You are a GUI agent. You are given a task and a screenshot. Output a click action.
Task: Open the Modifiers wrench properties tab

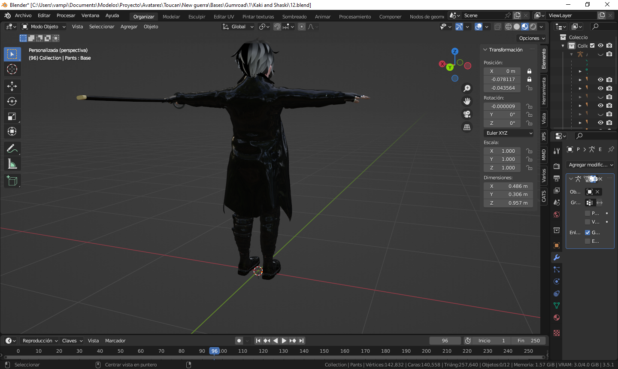557,257
